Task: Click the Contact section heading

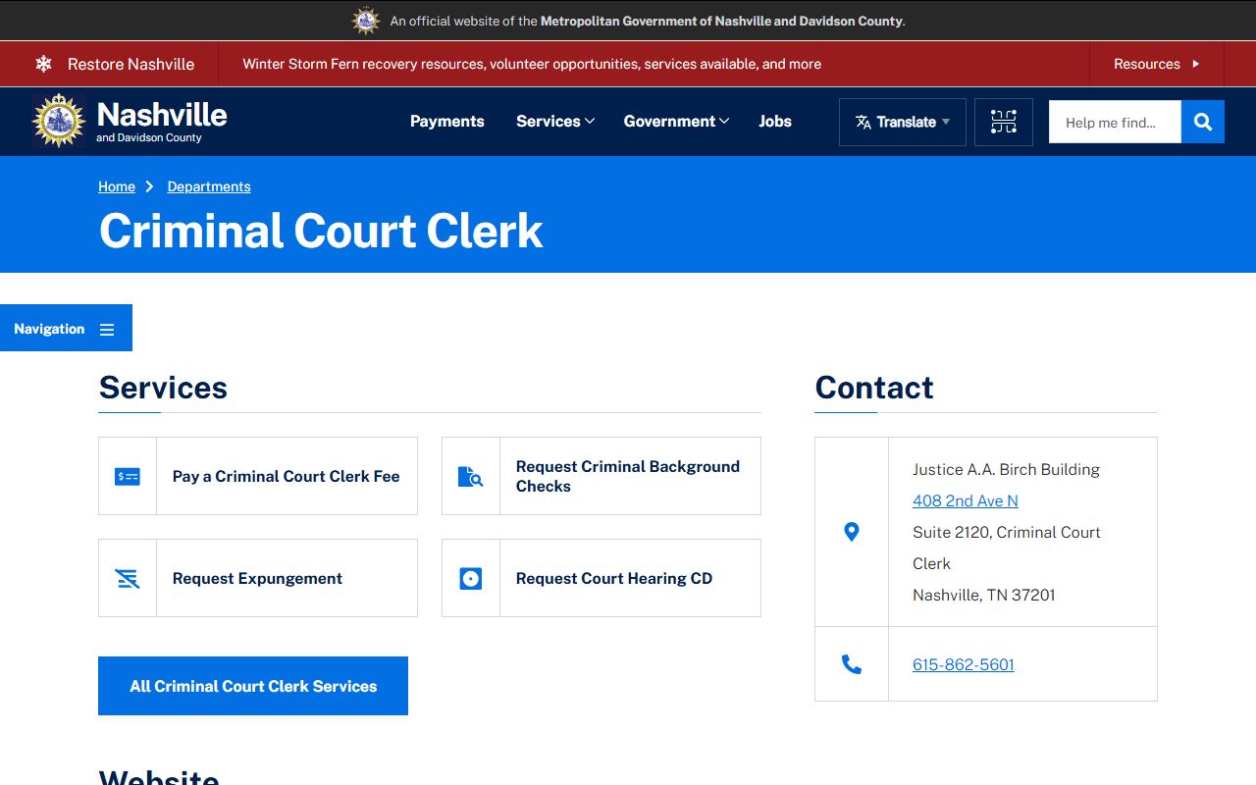Action: point(874,388)
